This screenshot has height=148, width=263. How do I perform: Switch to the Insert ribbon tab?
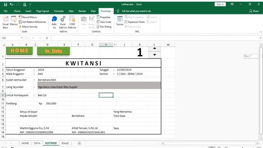(28, 11)
